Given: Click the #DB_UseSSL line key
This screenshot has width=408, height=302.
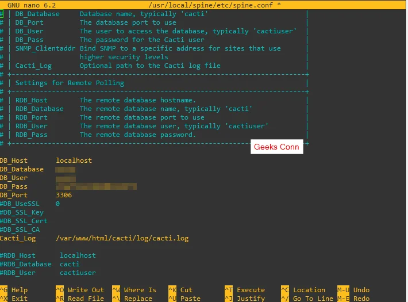Looking at the screenshot, I should (x=20, y=204).
